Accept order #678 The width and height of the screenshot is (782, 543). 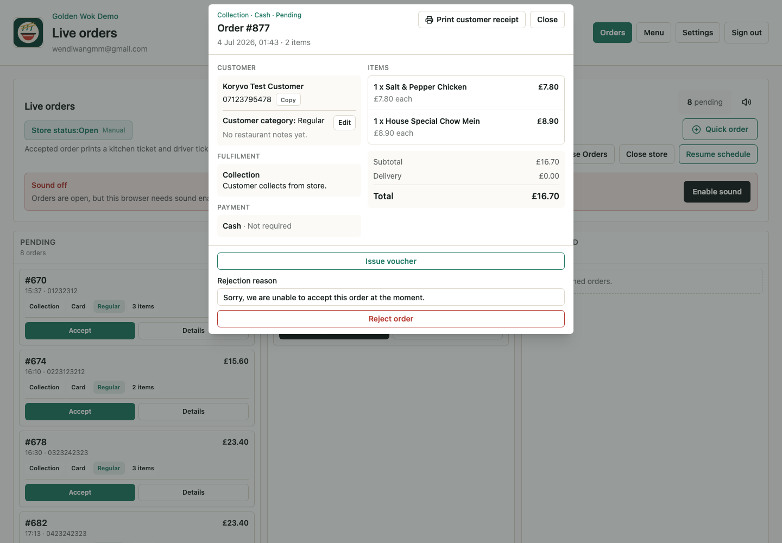(x=80, y=493)
